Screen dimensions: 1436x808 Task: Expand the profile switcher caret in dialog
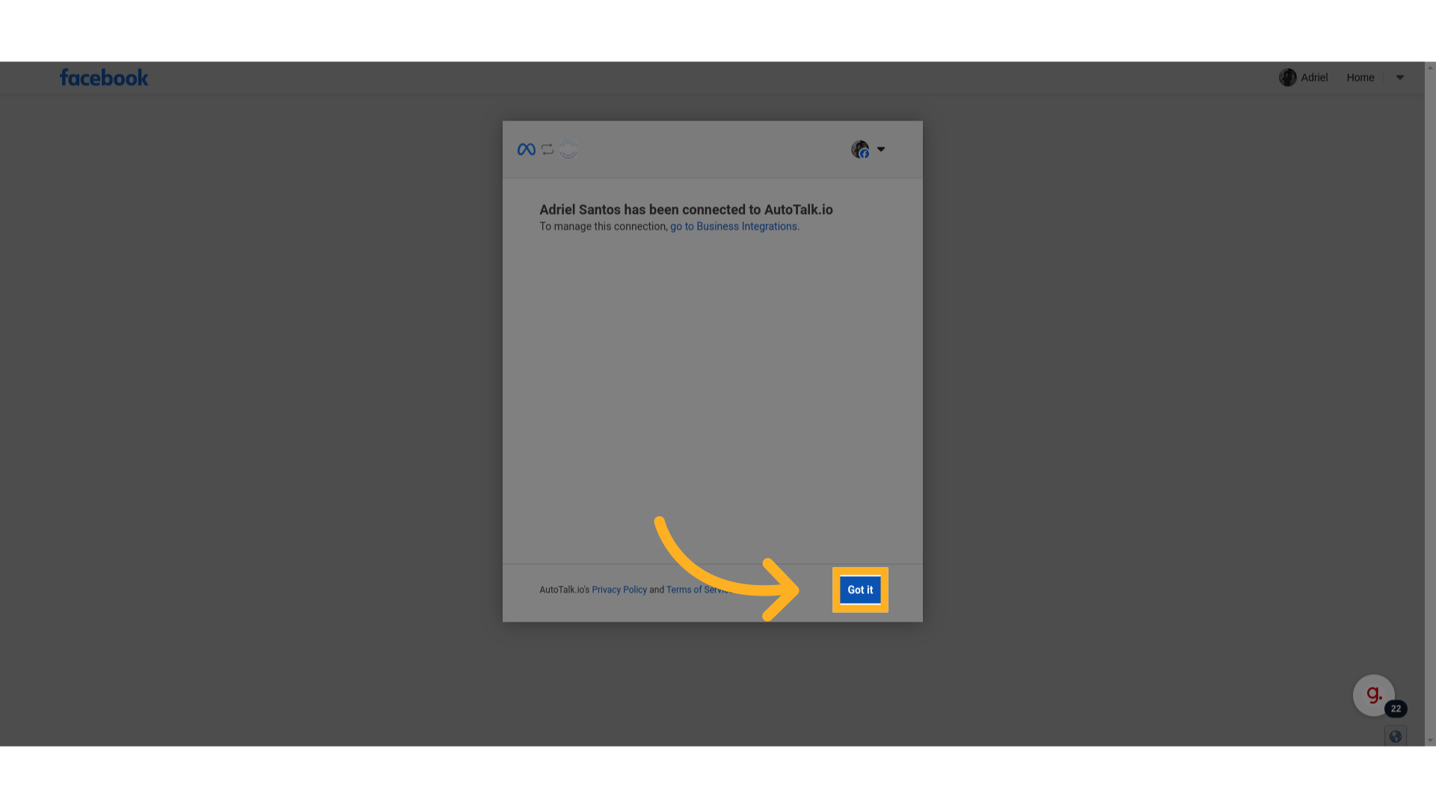tap(881, 150)
